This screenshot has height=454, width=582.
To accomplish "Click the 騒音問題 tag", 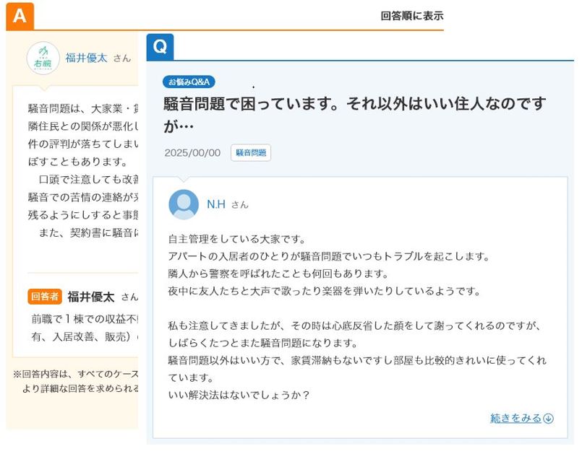I will click(x=251, y=153).
